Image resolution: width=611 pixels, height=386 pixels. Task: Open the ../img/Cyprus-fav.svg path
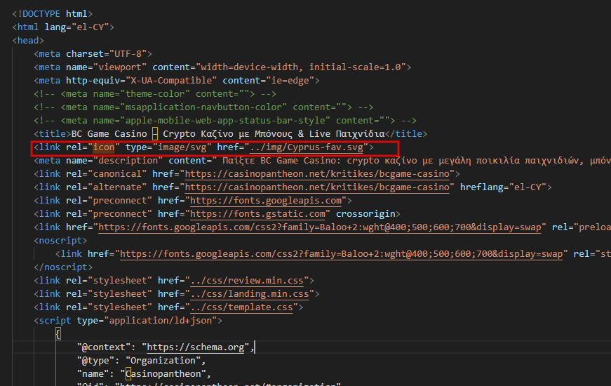coord(307,147)
